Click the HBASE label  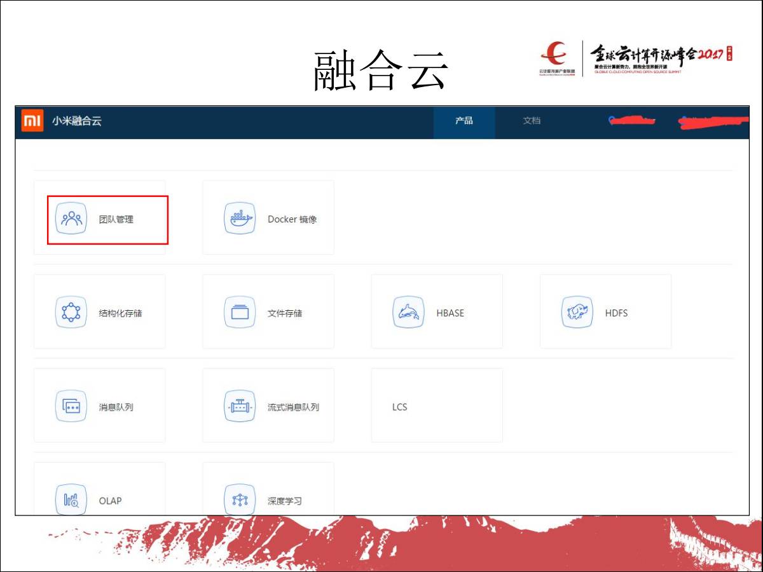point(450,313)
